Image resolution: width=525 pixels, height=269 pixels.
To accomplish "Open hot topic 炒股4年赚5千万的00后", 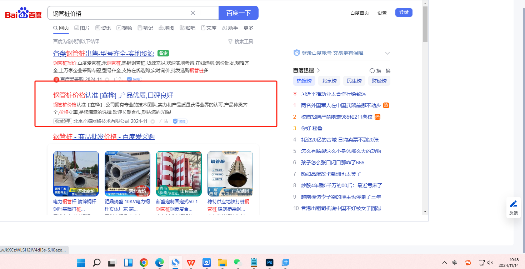I will point(342,185).
